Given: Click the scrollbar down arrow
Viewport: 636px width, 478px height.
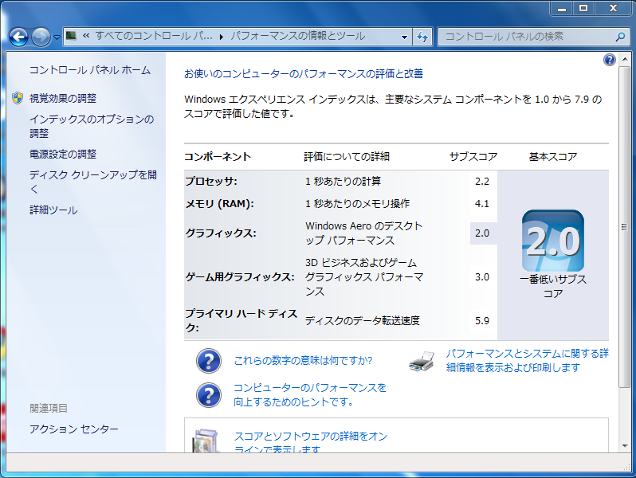Looking at the screenshot, I should click(625, 446).
